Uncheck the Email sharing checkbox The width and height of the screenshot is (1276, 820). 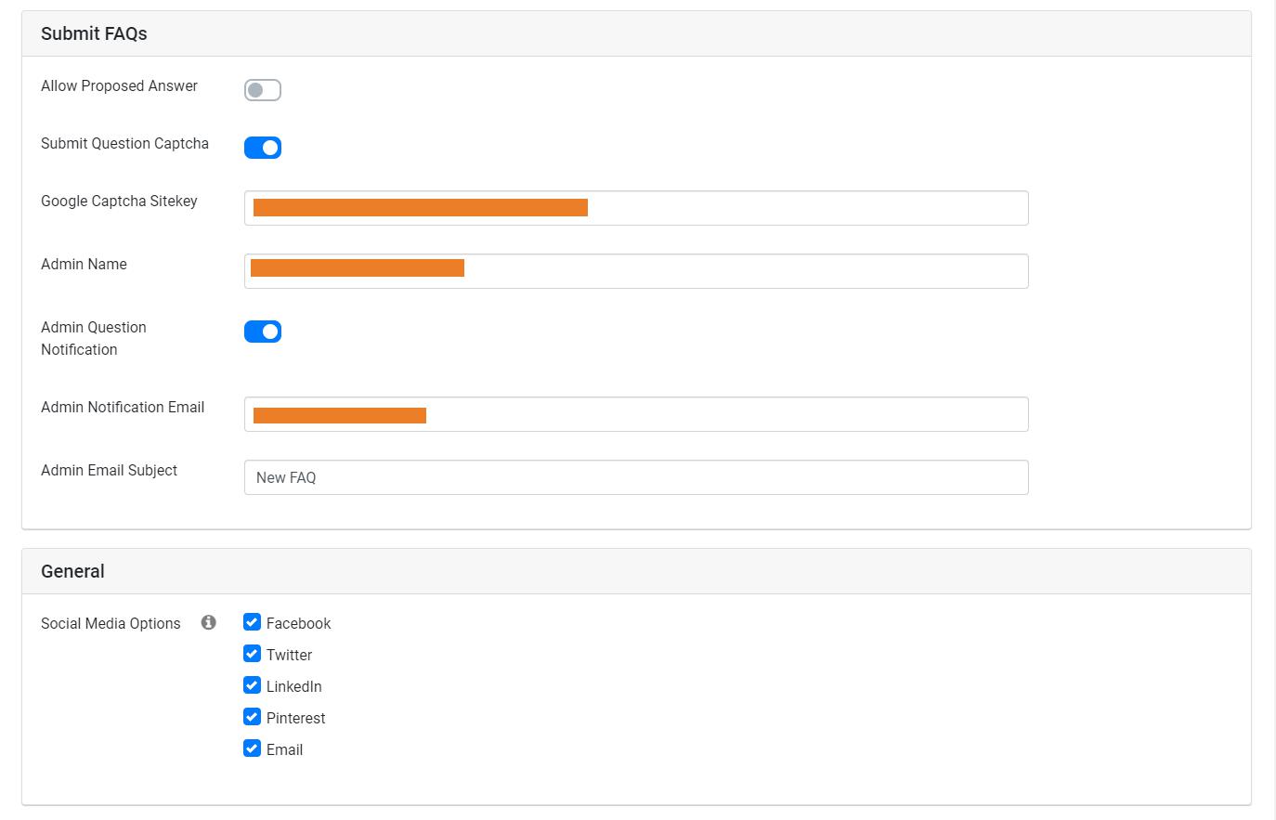click(x=252, y=748)
